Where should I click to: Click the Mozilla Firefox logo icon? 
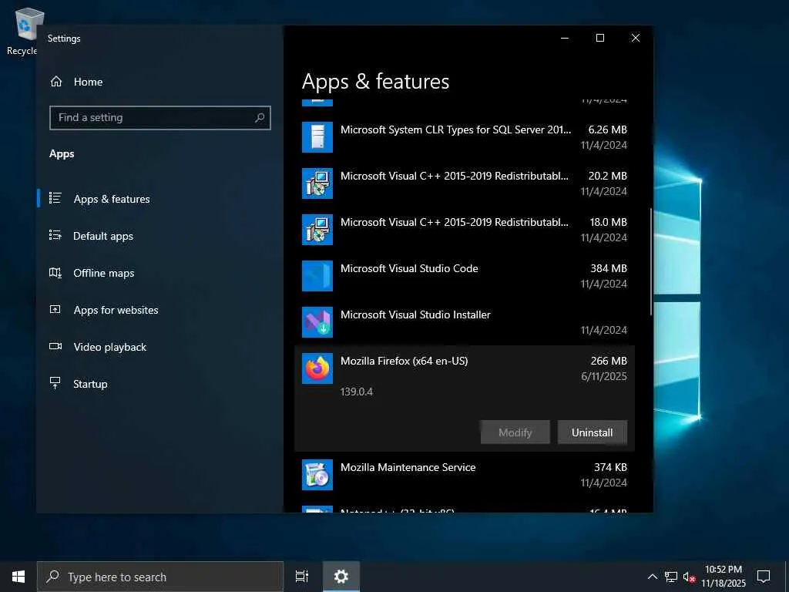pos(317,368)
